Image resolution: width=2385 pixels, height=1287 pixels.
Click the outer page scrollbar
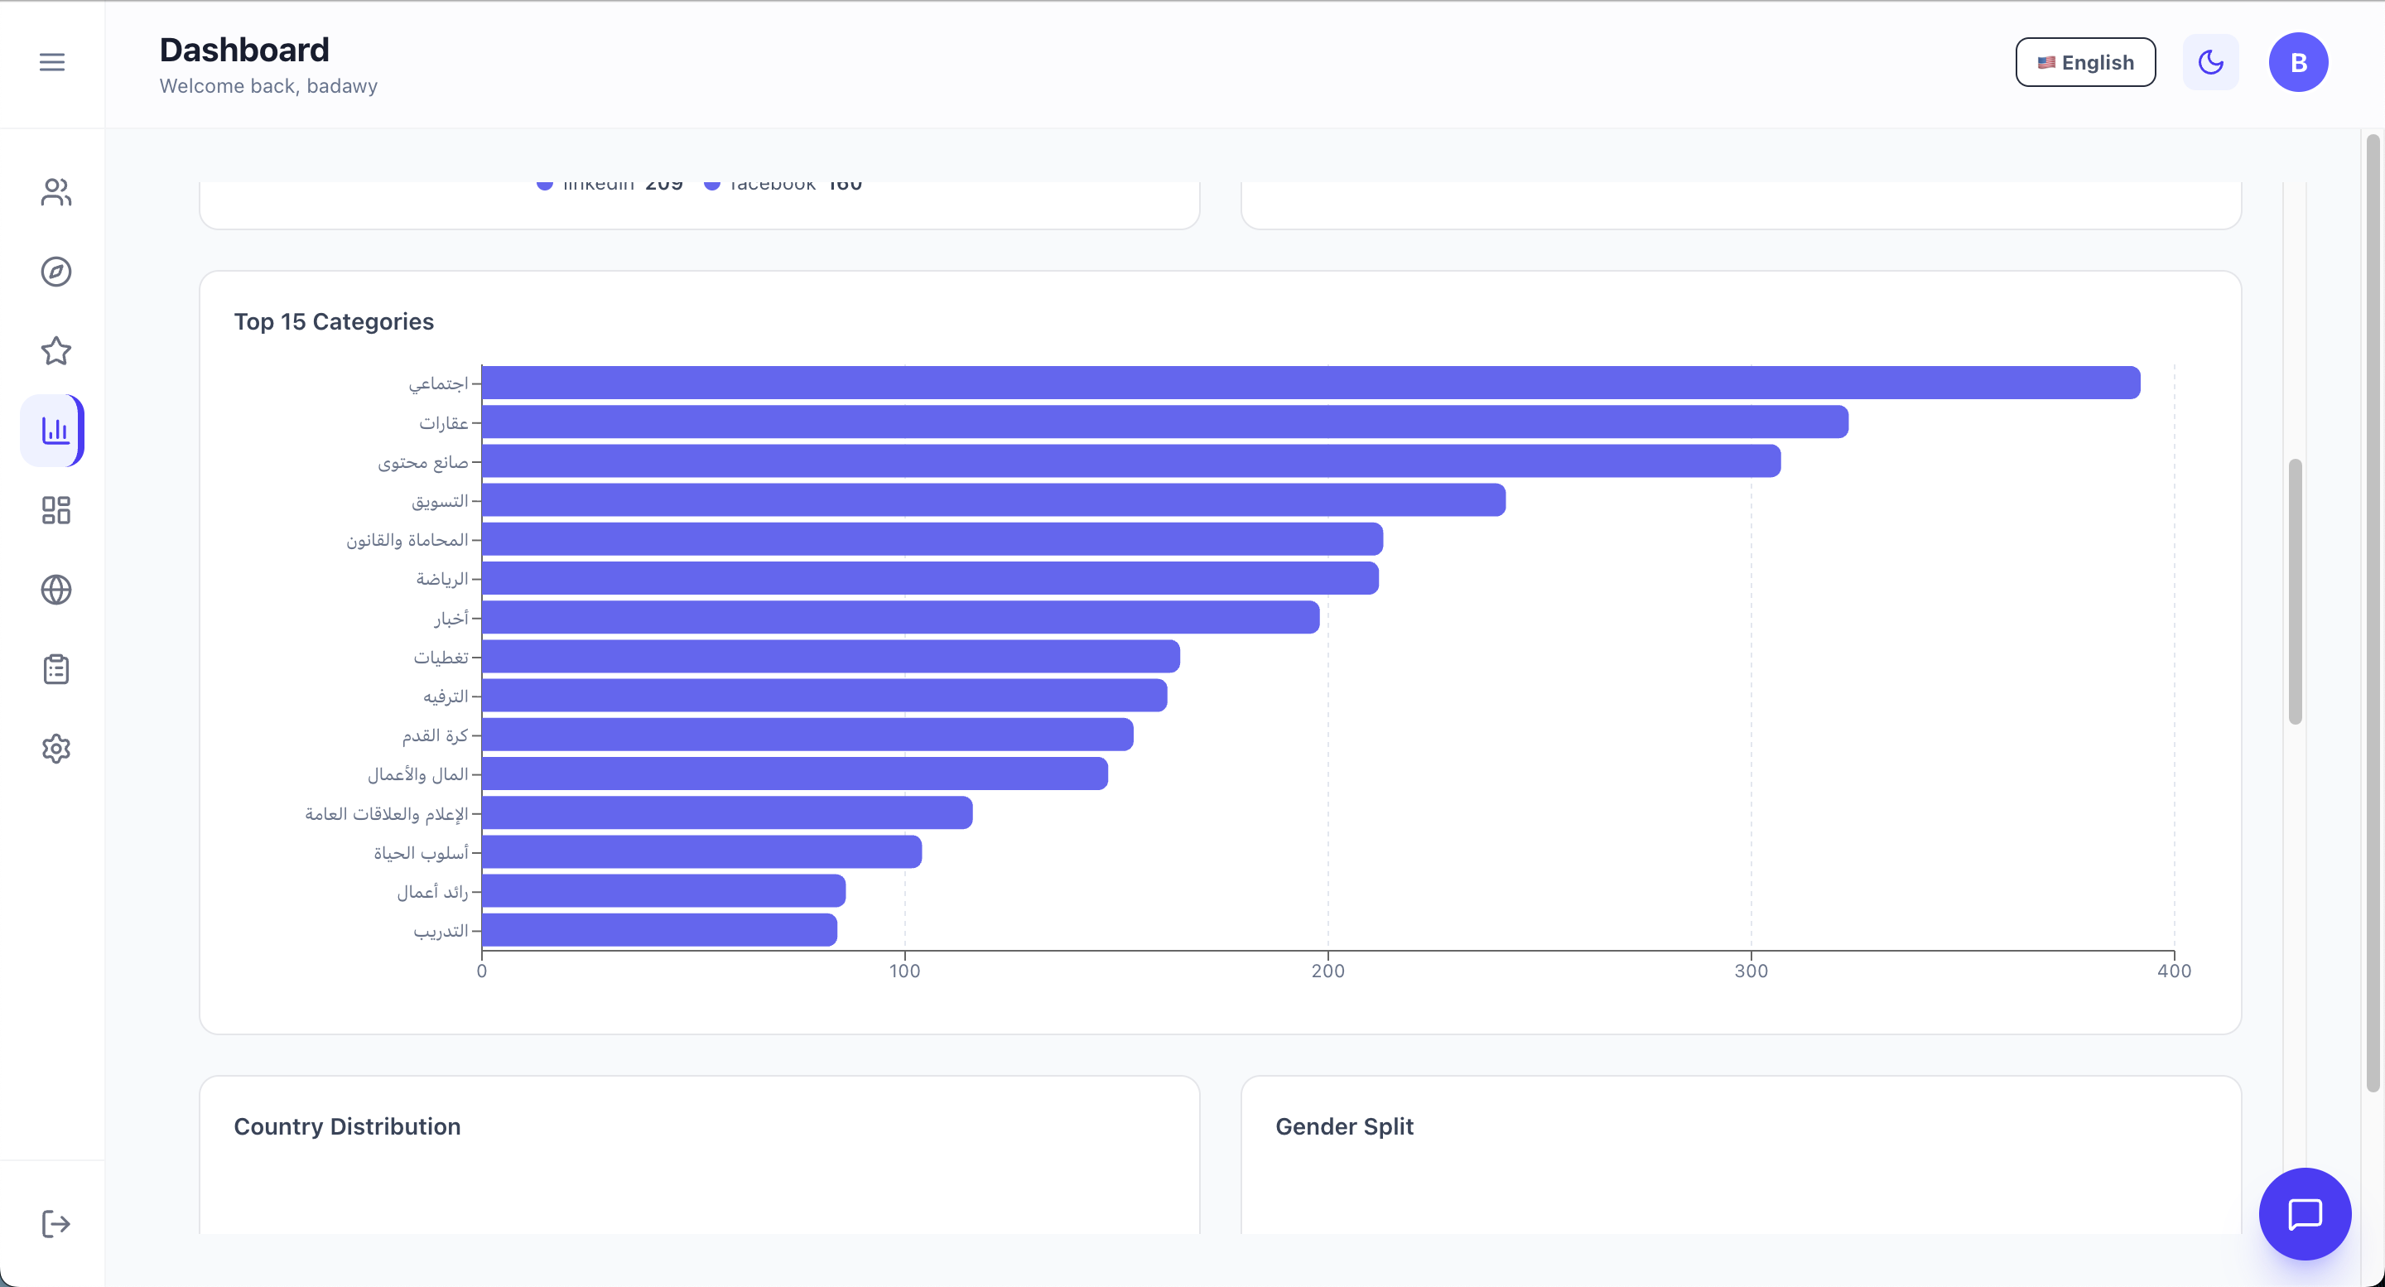click(x=2373, y=613)
